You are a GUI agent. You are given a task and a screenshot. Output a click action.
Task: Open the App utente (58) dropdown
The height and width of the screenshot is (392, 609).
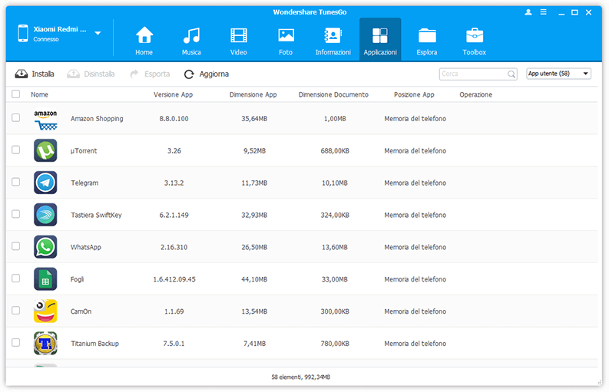point(558,74)
